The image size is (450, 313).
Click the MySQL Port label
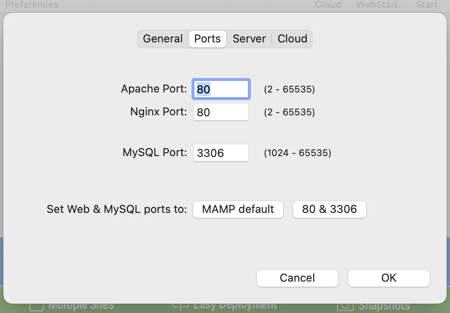(155, 153)
